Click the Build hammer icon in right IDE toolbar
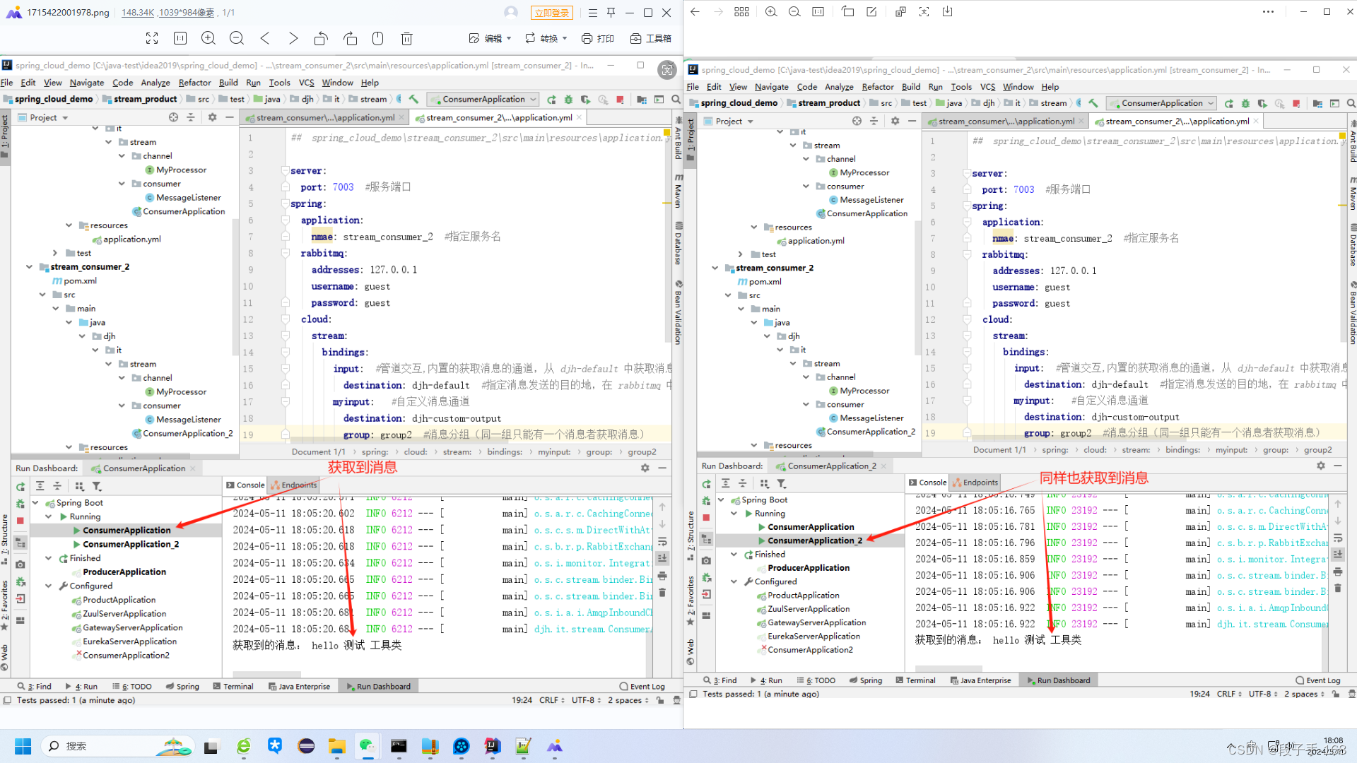Viewport: 1357px width, 763px height. pyautogui.click(x=1093, y=103)
